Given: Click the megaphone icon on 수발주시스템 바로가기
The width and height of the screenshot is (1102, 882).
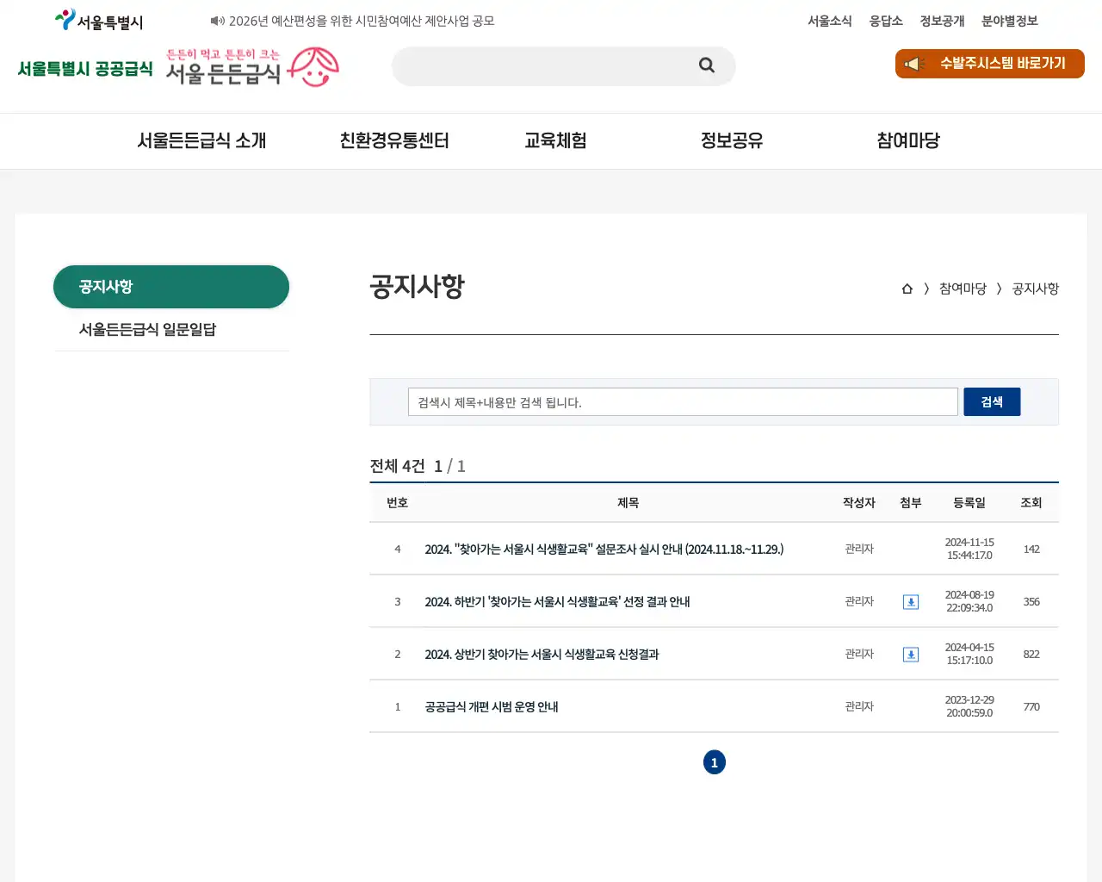Looking at the screenshot, I should (913, 64).
